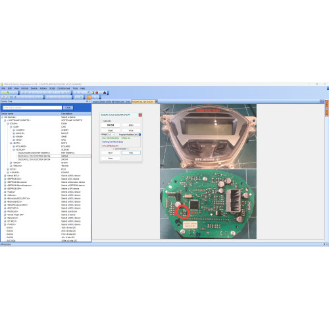Click the Read button
Image resolution: width=329 pixels, height=329 pixels.
tap(111, 130)
